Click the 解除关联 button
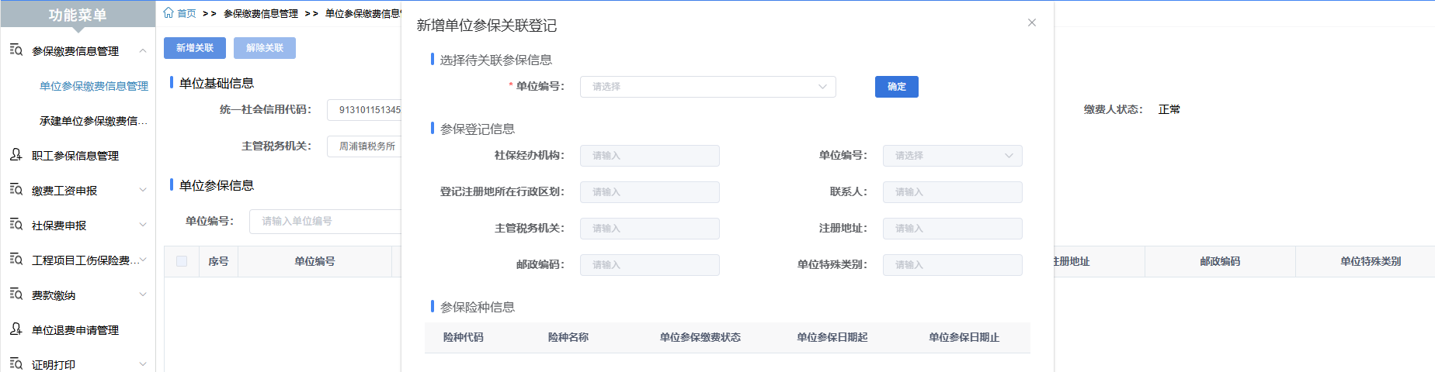The image size is (1435, 372). pyautogui.click(x=265, y=48)
